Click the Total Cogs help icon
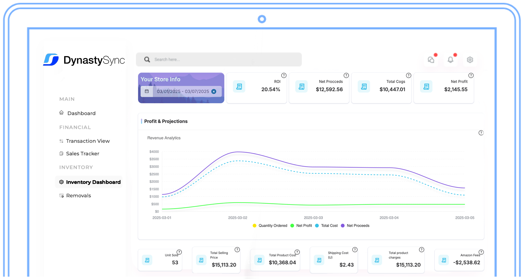This screenshot has width=525, height=279. (x=408, y=75)
